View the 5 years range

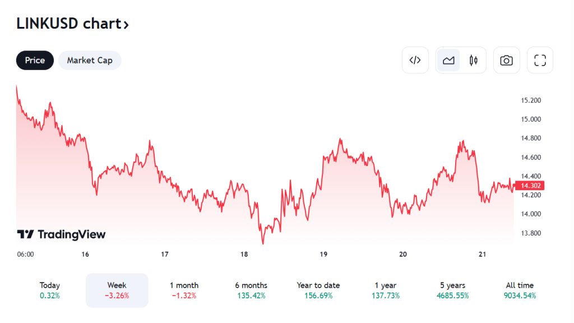452,290
